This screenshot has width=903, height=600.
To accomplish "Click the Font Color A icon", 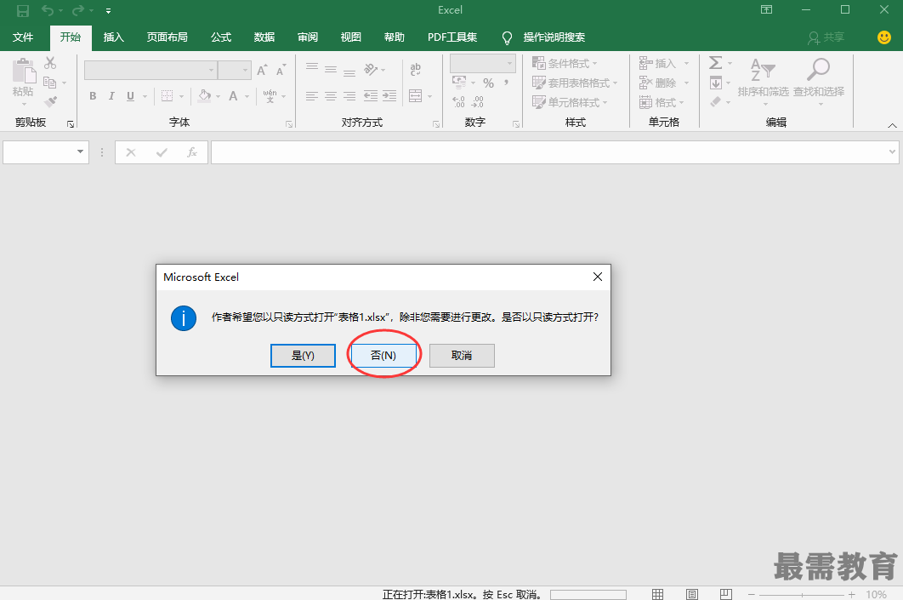I will pyautogui.click(x=233, y=96).
